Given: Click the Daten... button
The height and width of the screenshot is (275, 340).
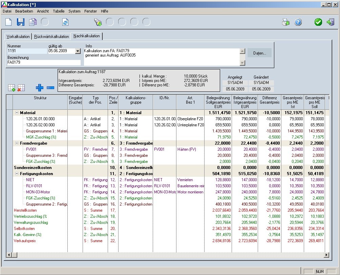Looking at the screenshot, I should click(x=260, y=53).
